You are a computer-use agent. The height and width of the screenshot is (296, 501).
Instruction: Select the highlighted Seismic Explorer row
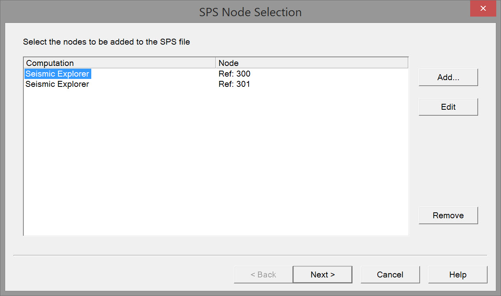coord(57,74)
